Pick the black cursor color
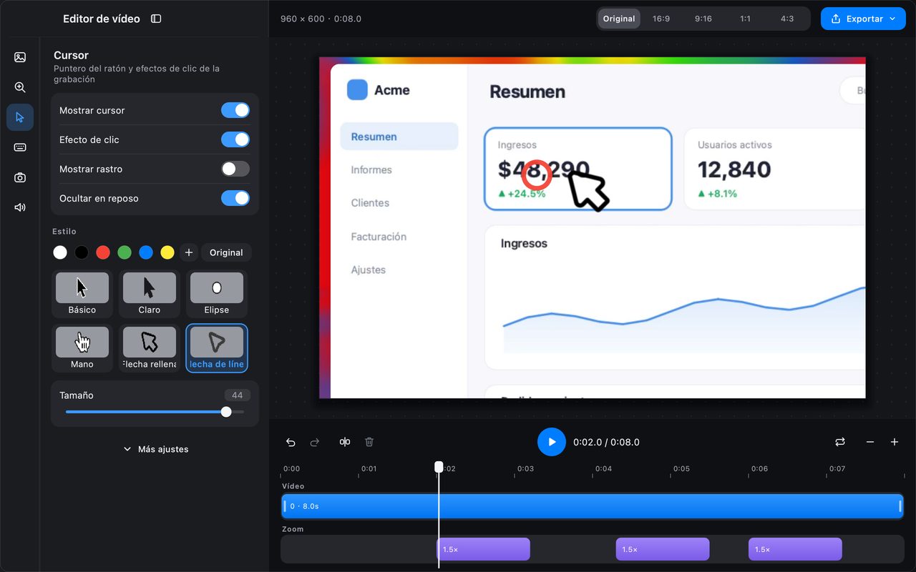This screenshot has height=572, width=916. 82,252
